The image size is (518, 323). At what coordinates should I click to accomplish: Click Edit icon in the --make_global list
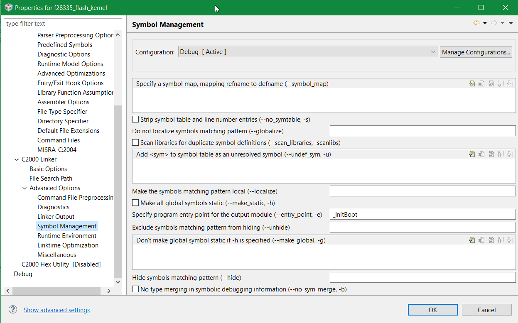[491, 240]
